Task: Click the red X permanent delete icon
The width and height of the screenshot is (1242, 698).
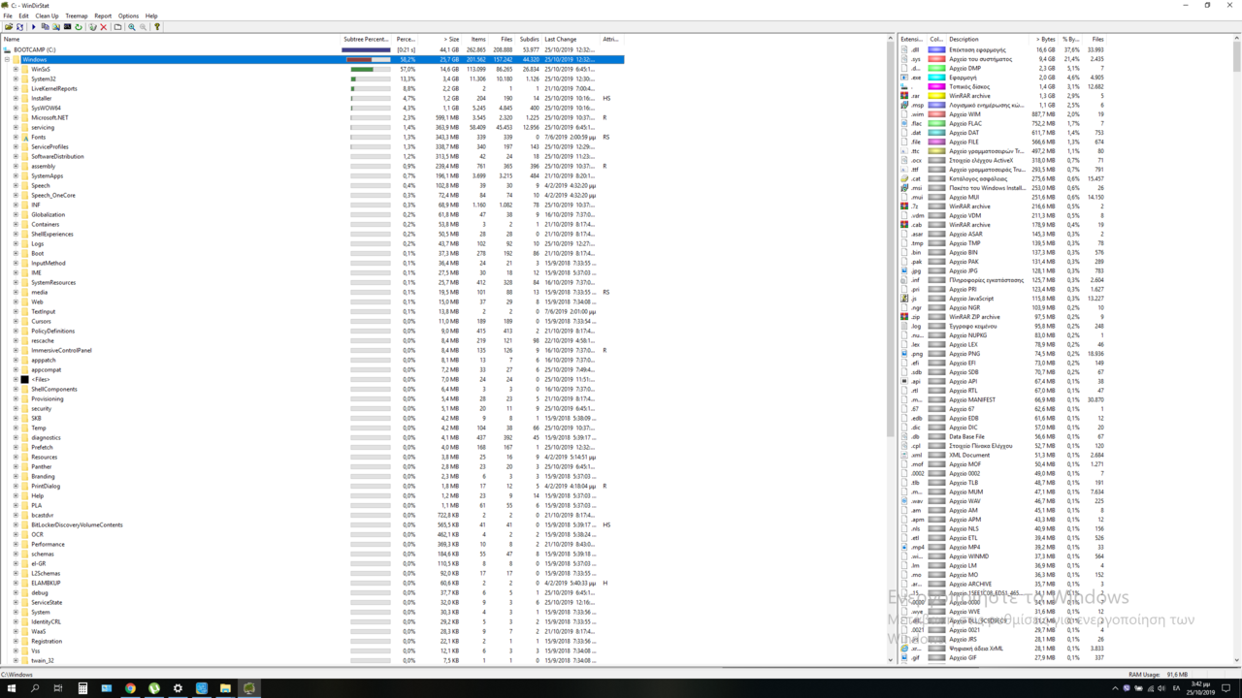Action: click(x=104, y=27)
